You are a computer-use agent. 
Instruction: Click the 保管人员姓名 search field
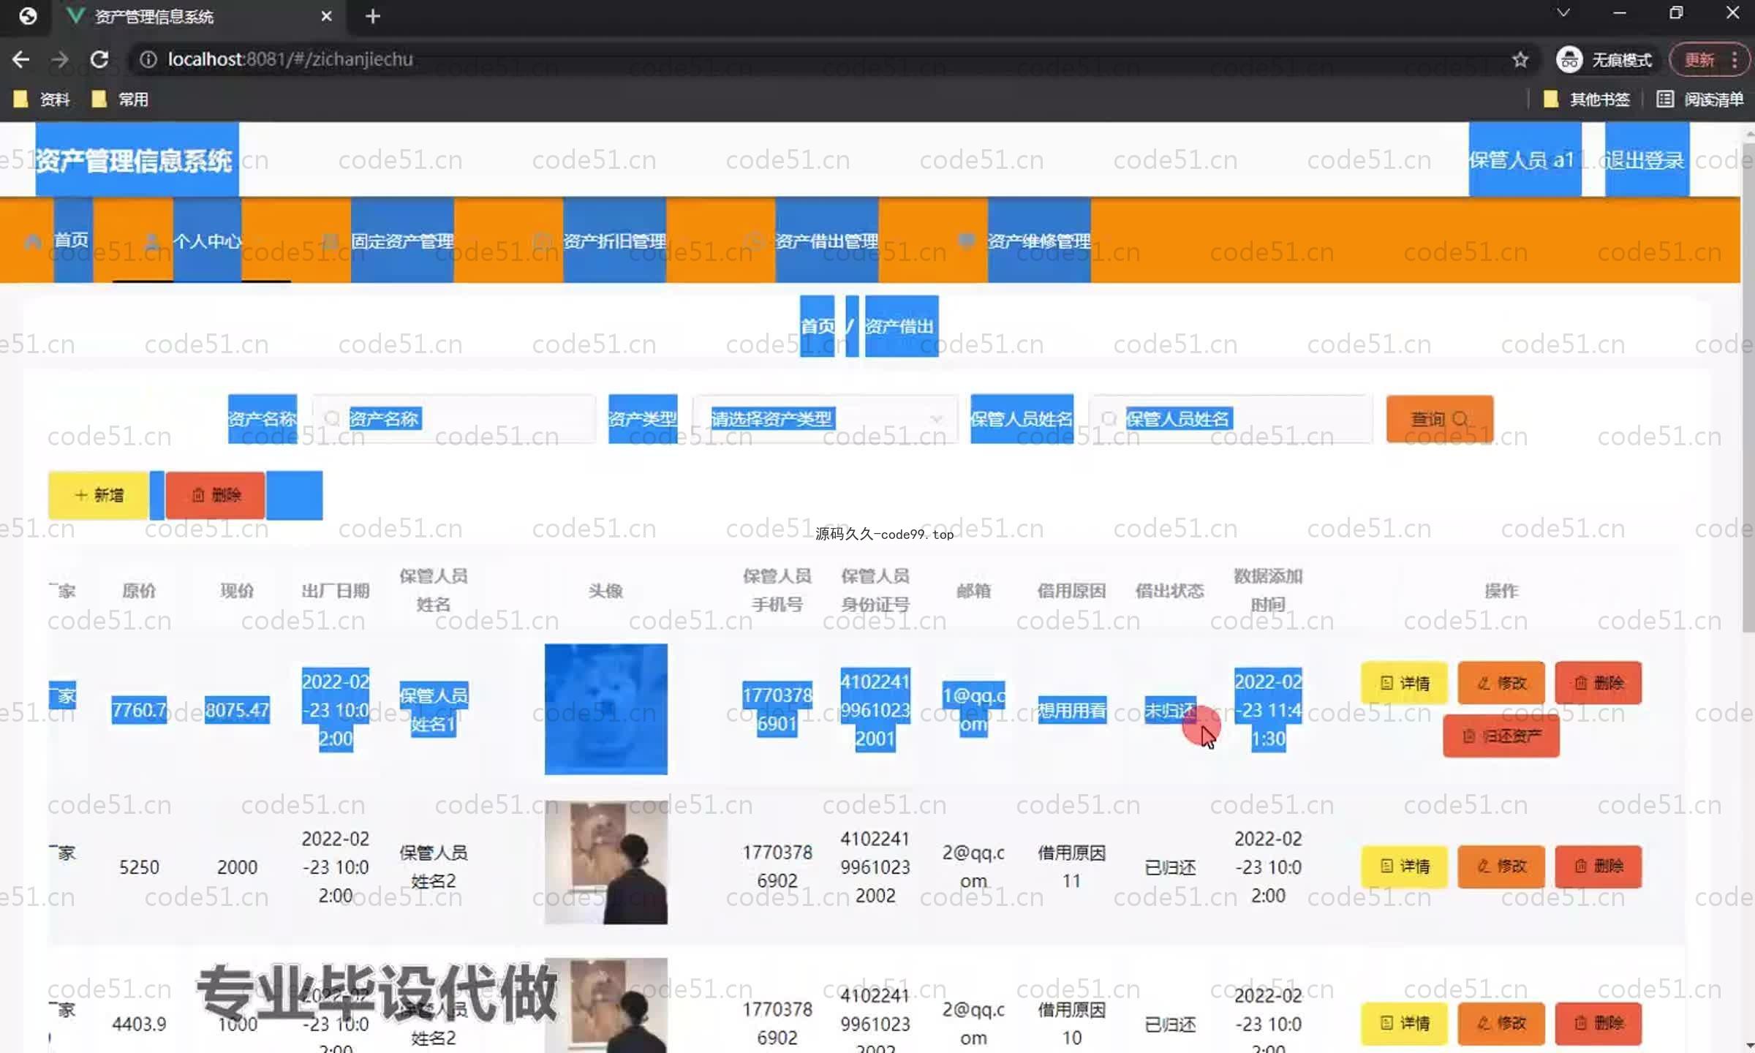(x=1231, y=419)
